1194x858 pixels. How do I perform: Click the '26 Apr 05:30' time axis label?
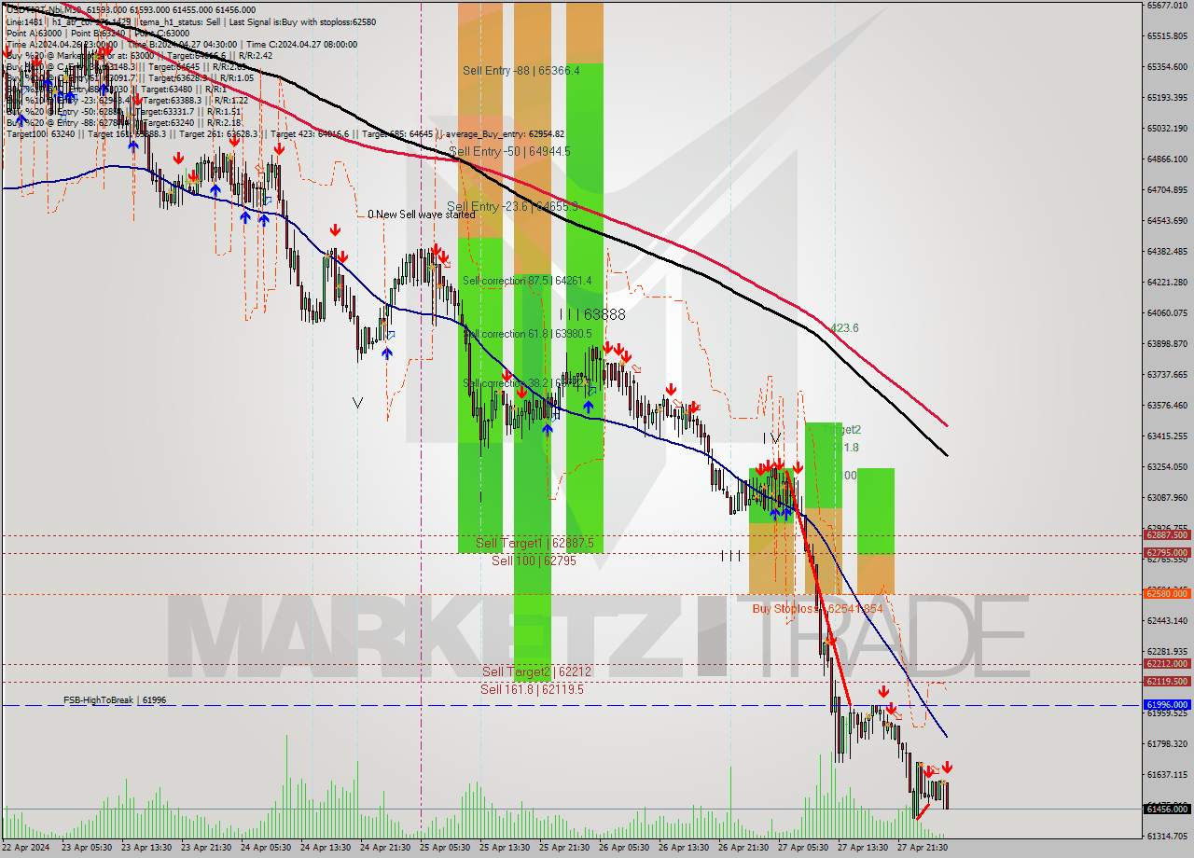625,848
